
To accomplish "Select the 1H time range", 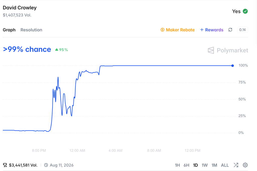I will [177, 165].
